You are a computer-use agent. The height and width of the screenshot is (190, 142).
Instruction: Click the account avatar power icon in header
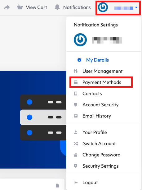103,7
